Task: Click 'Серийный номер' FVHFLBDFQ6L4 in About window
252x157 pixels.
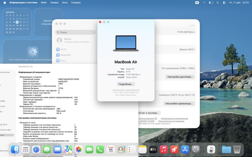Action: [133, 75]
